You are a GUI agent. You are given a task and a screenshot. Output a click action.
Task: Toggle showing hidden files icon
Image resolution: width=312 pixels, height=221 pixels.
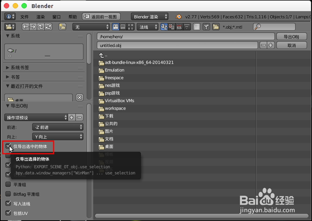[x=197, y=27]
